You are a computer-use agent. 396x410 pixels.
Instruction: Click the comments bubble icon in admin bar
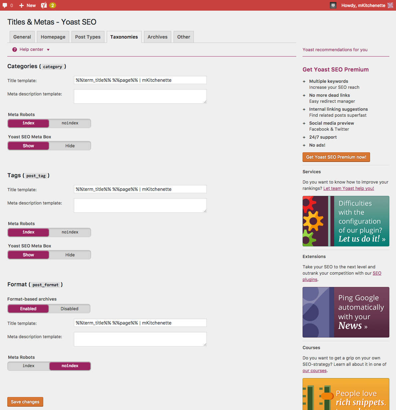click(x=5, y=5)
